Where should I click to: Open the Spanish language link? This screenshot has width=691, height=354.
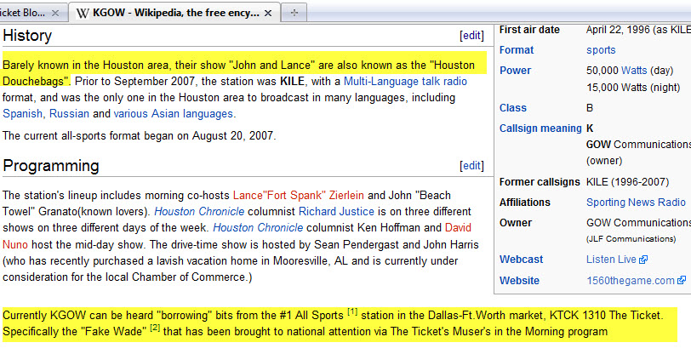click(22, 113)
